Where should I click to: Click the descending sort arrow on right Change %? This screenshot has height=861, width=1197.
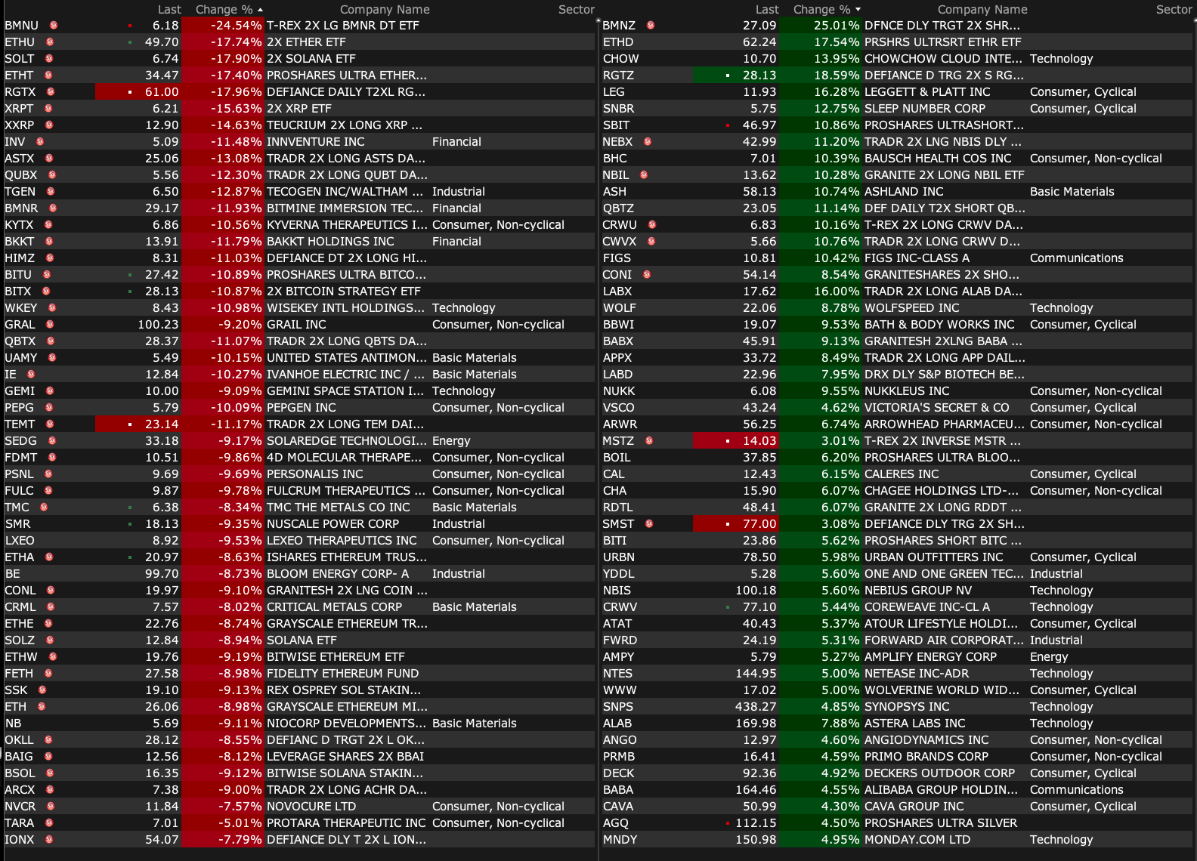pos(858,10)
